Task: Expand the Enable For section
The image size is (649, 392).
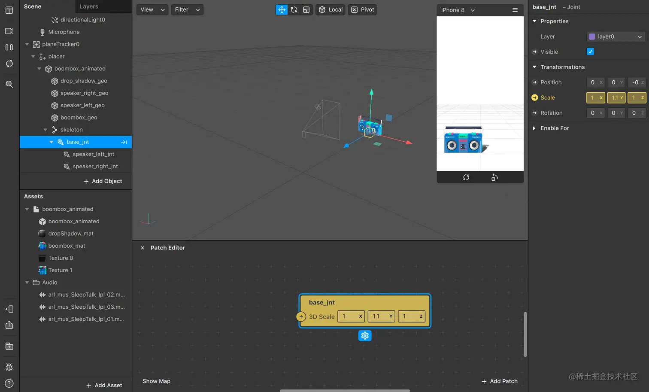Action: pos(534,128)
